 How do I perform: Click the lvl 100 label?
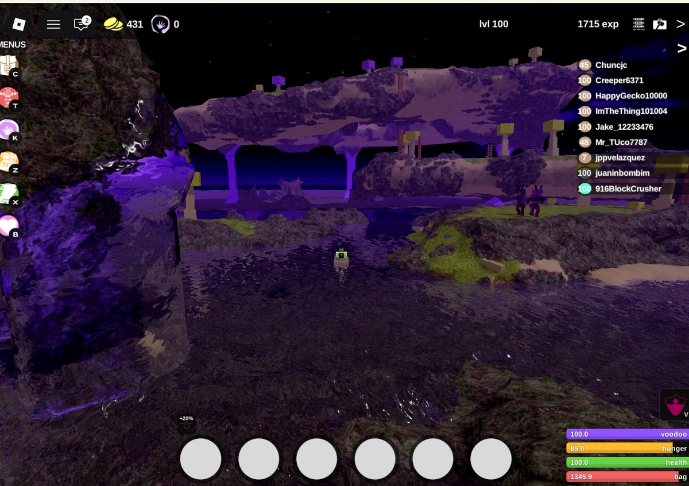click(x=494, y=24)
